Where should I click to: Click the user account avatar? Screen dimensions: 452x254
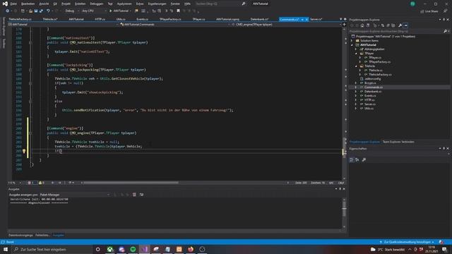[412, 4]
